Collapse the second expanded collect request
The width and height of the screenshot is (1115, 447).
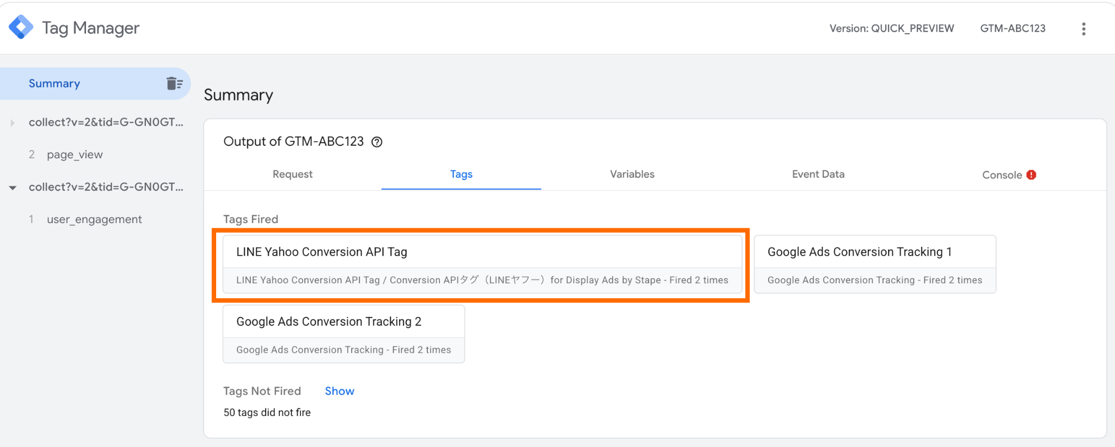pyautogui.click(x=13, y=188)
